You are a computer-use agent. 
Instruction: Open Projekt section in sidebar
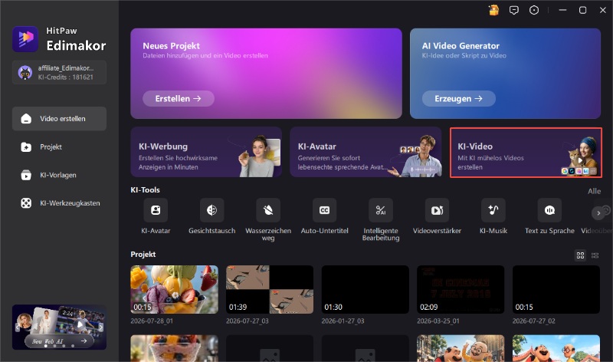click(x=60, y=146)
